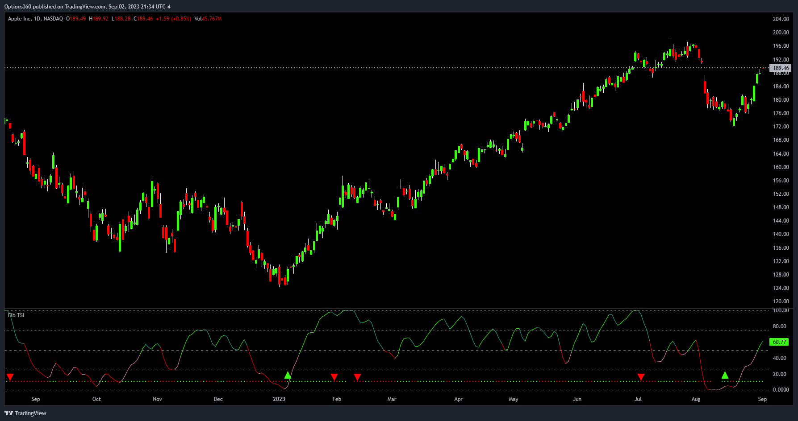The image size is (798, 421).
Task: Click the Apr label on the time axis
Action: [459, 399]
